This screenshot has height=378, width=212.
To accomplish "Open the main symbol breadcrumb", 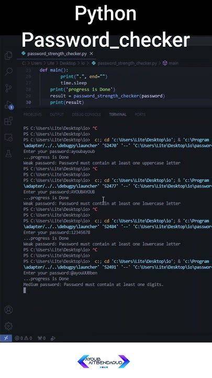I will [x=173, y=63].
